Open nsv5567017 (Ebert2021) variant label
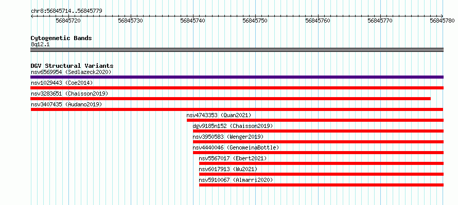The width and height of the screenshot is (458, 205). click(x=233, y=158)
